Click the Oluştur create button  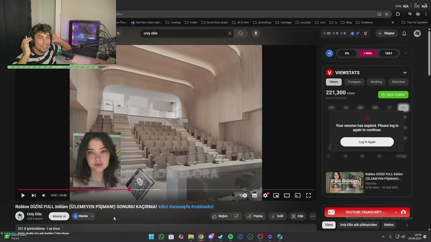point(386,33)
